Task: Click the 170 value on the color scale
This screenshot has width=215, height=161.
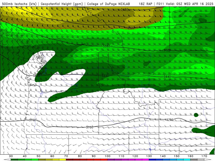Action: (x=204, y=156)
